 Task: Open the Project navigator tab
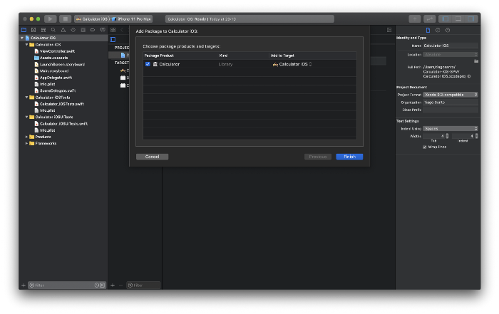pyautogui.click(x=24, y=30)
